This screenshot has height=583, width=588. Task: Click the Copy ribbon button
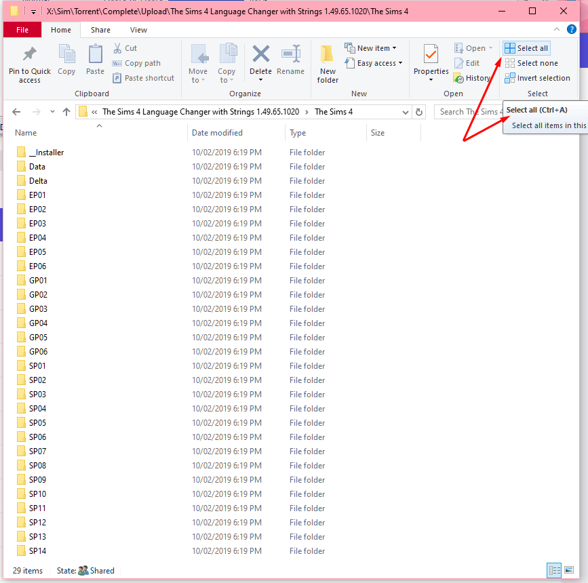click(66, 60)
